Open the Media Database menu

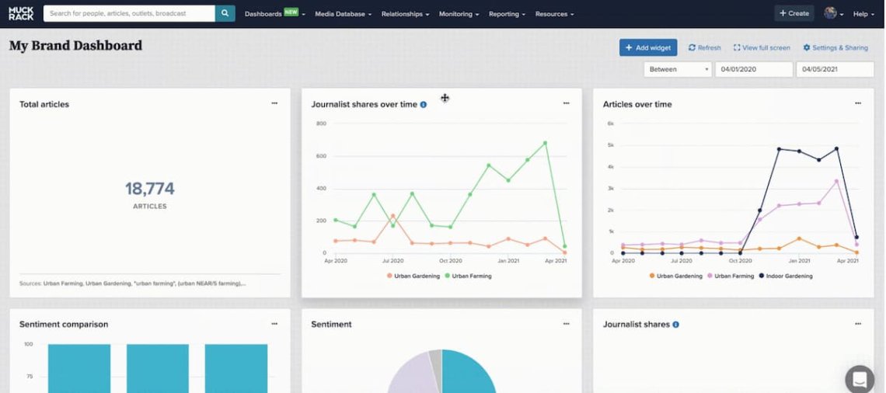343,14
